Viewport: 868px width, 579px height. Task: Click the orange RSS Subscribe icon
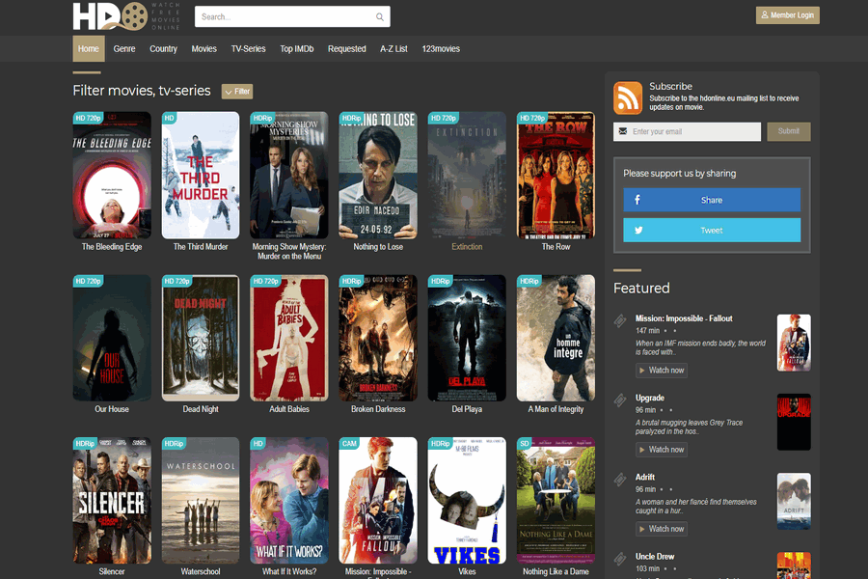[x=628, y=97]
